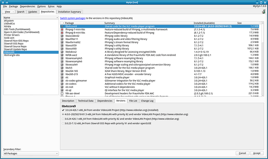Open the File List tab
268x159 pixels.
click(x=133, y=101)
